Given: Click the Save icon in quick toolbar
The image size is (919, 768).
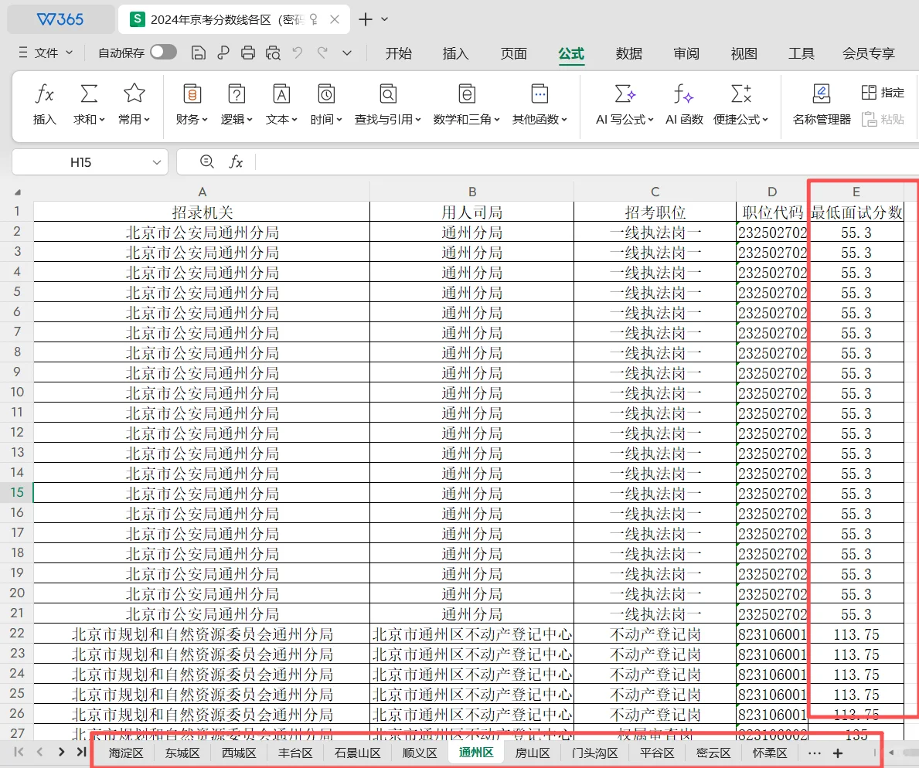Looking at the screenshot, I should 199,53.
